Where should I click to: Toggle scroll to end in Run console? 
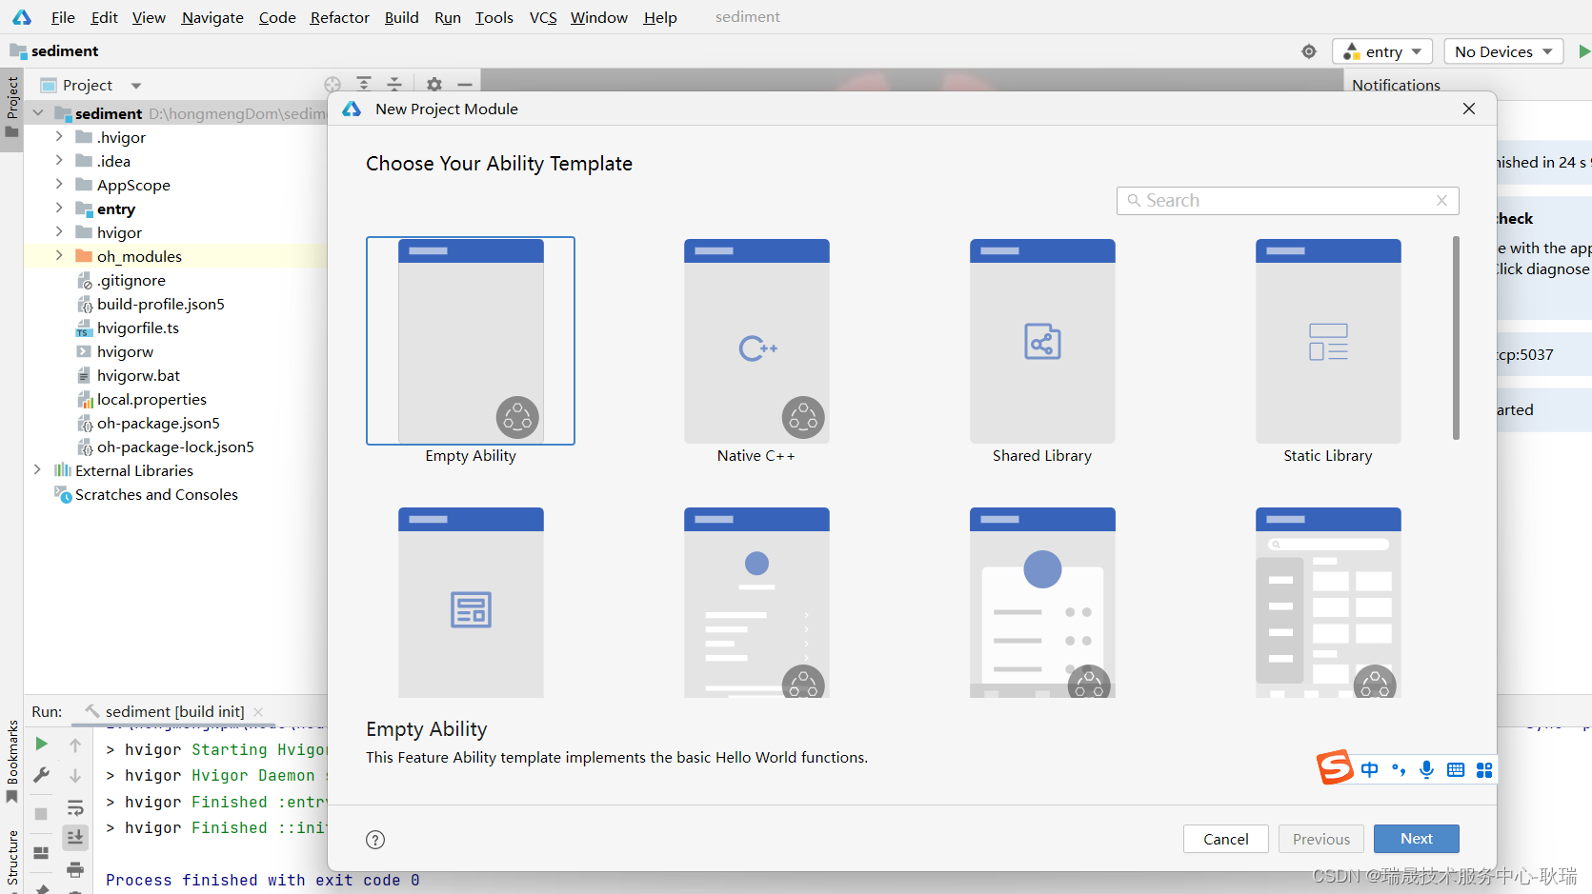click(x=75, y=837)
